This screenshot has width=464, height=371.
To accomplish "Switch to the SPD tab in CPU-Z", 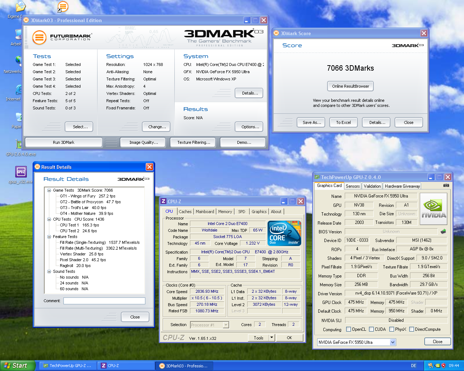I will pyautogui.click(x=242, y=212).
